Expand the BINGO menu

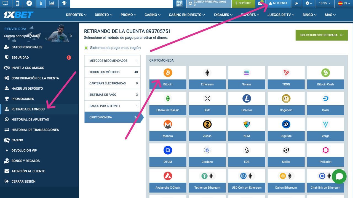[x=309, y=15]
